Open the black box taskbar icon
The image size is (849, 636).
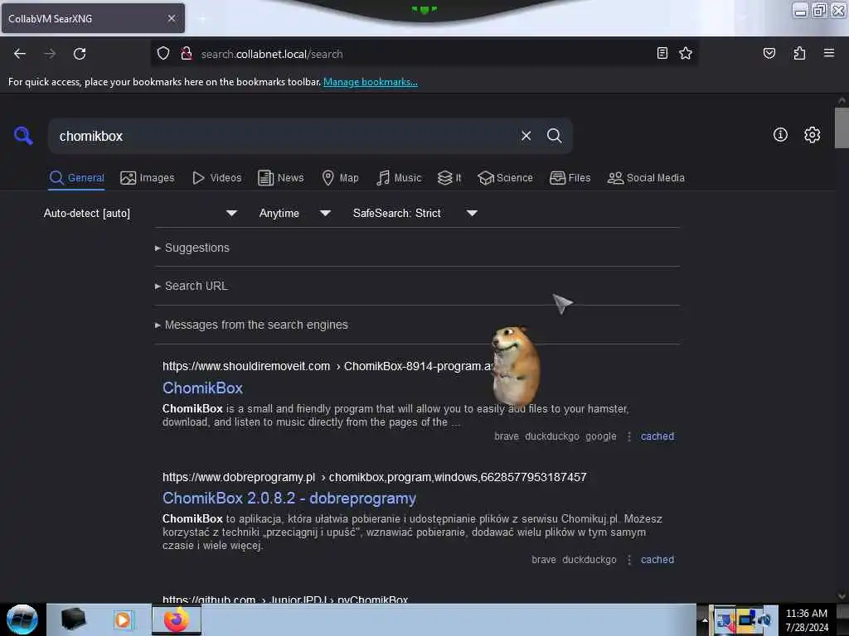pyautogui.click(x=73, y=619)
